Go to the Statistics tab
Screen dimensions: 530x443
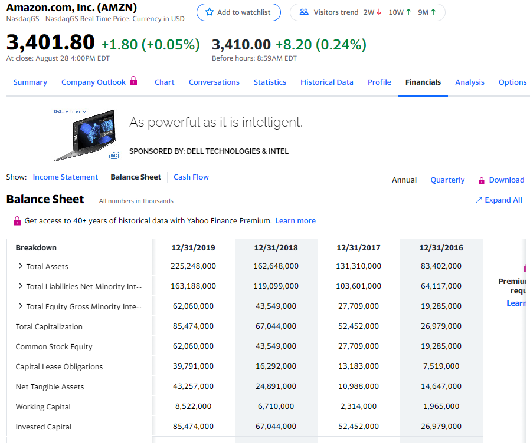[x=270, y=82]
